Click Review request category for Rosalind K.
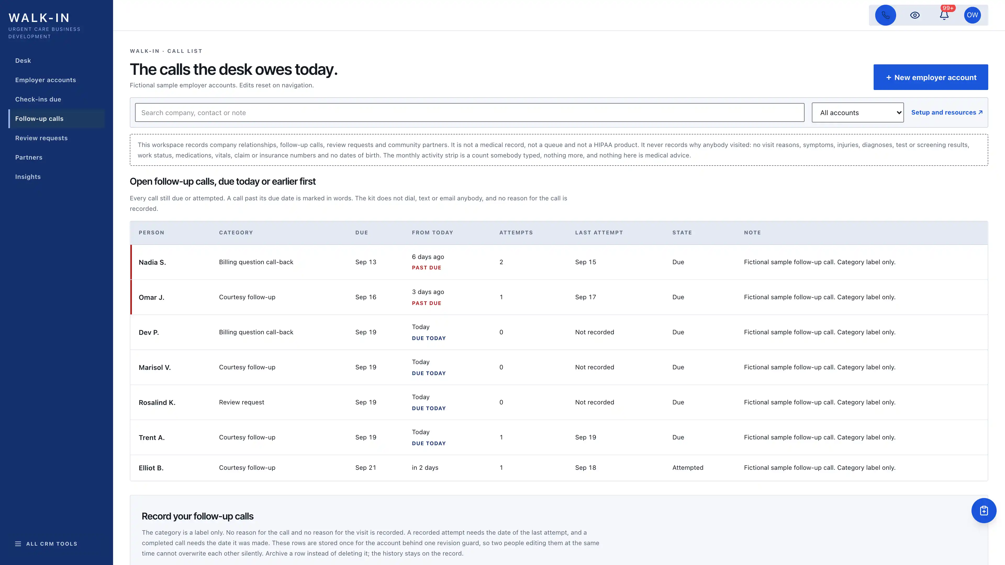This screenshot has width=1005, height=565. pyautogui.click(x=241, y=402)
